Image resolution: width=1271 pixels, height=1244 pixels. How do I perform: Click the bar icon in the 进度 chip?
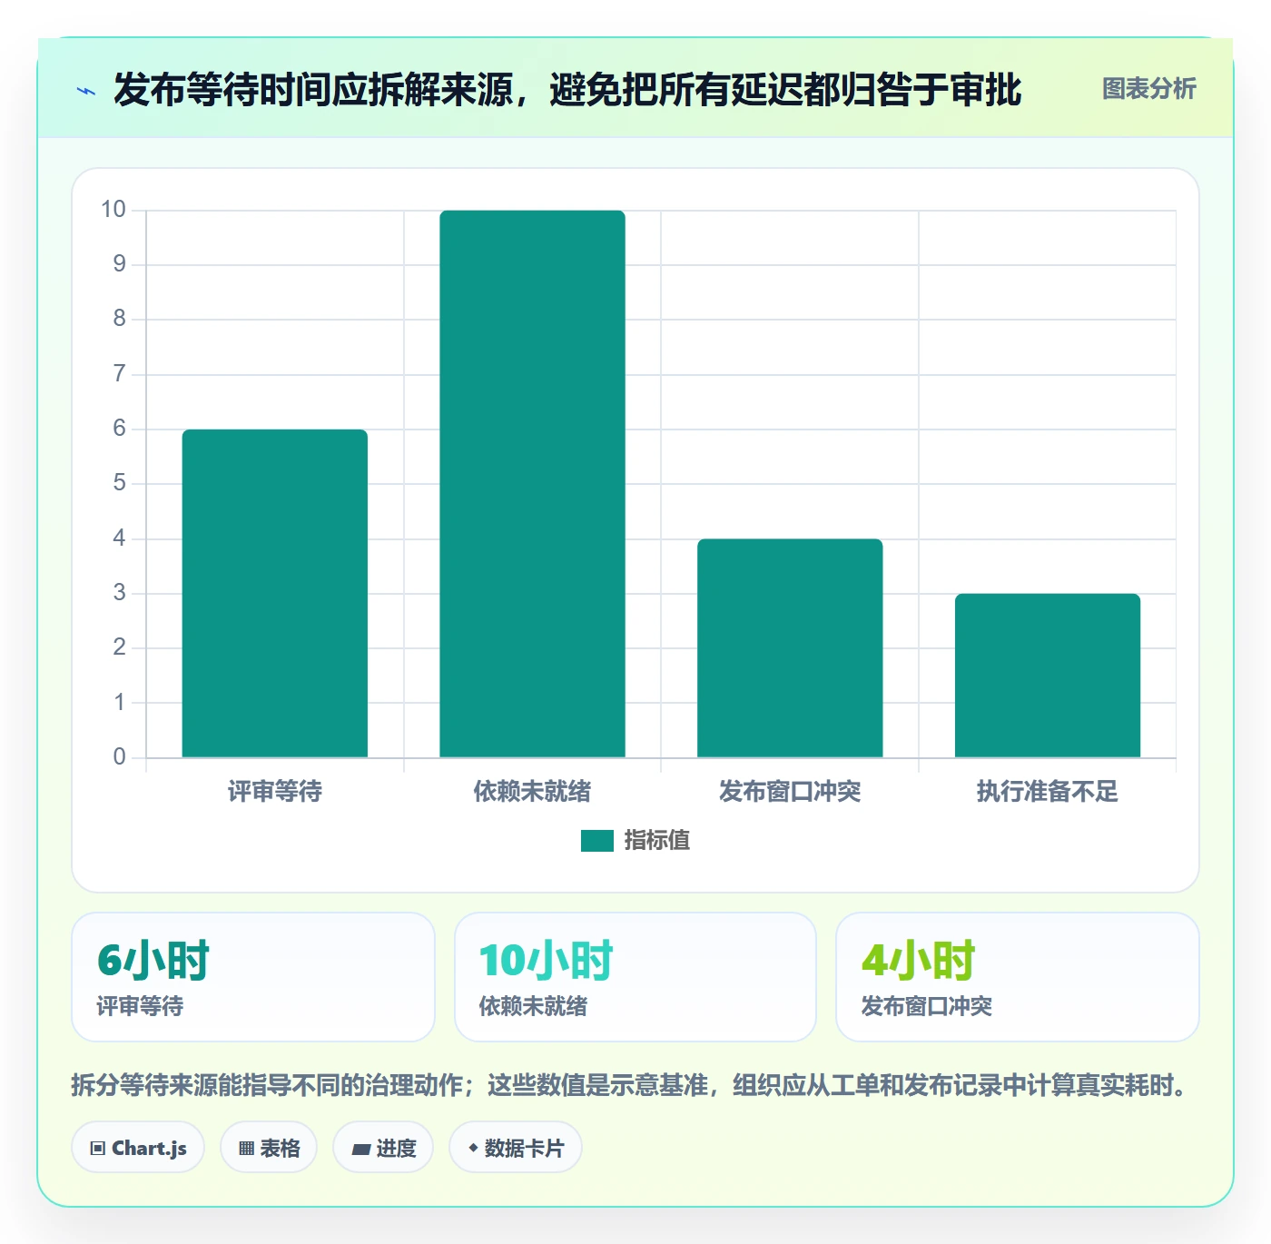point(360,1150)
